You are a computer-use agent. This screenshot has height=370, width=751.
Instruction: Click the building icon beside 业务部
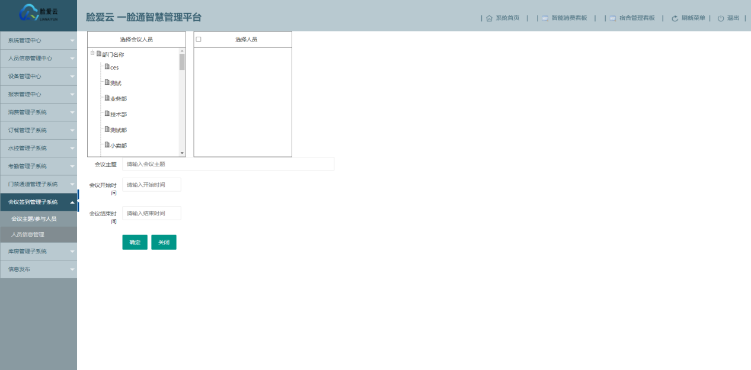coord(107,98)
